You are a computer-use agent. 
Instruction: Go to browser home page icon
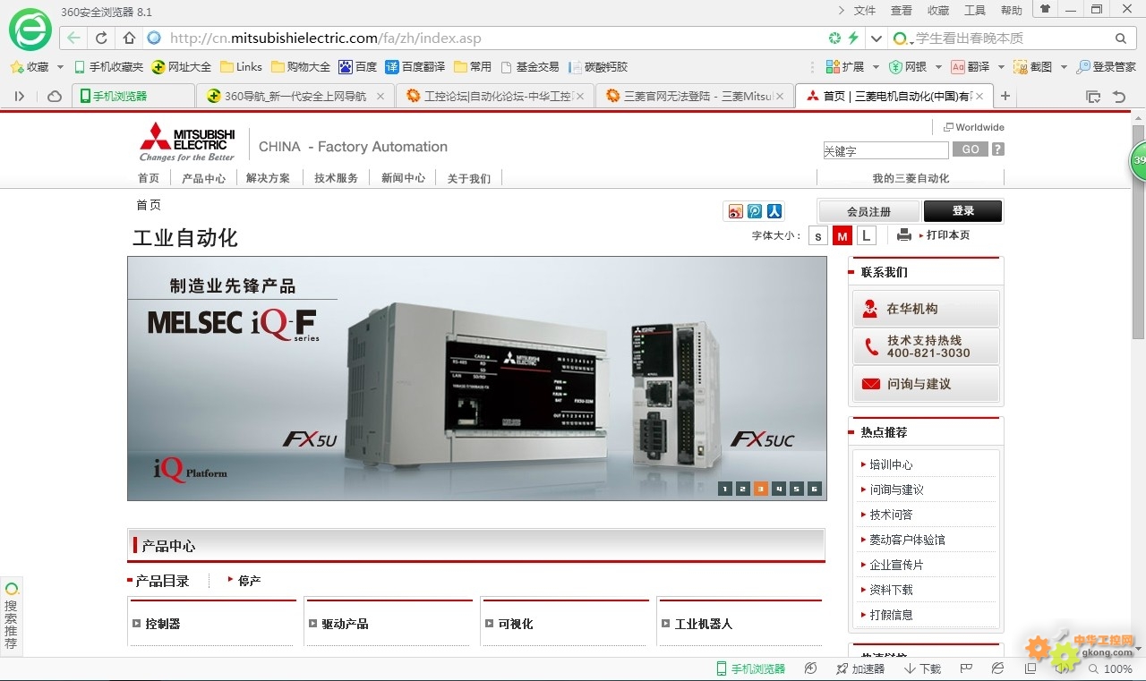tap(129, 38)
